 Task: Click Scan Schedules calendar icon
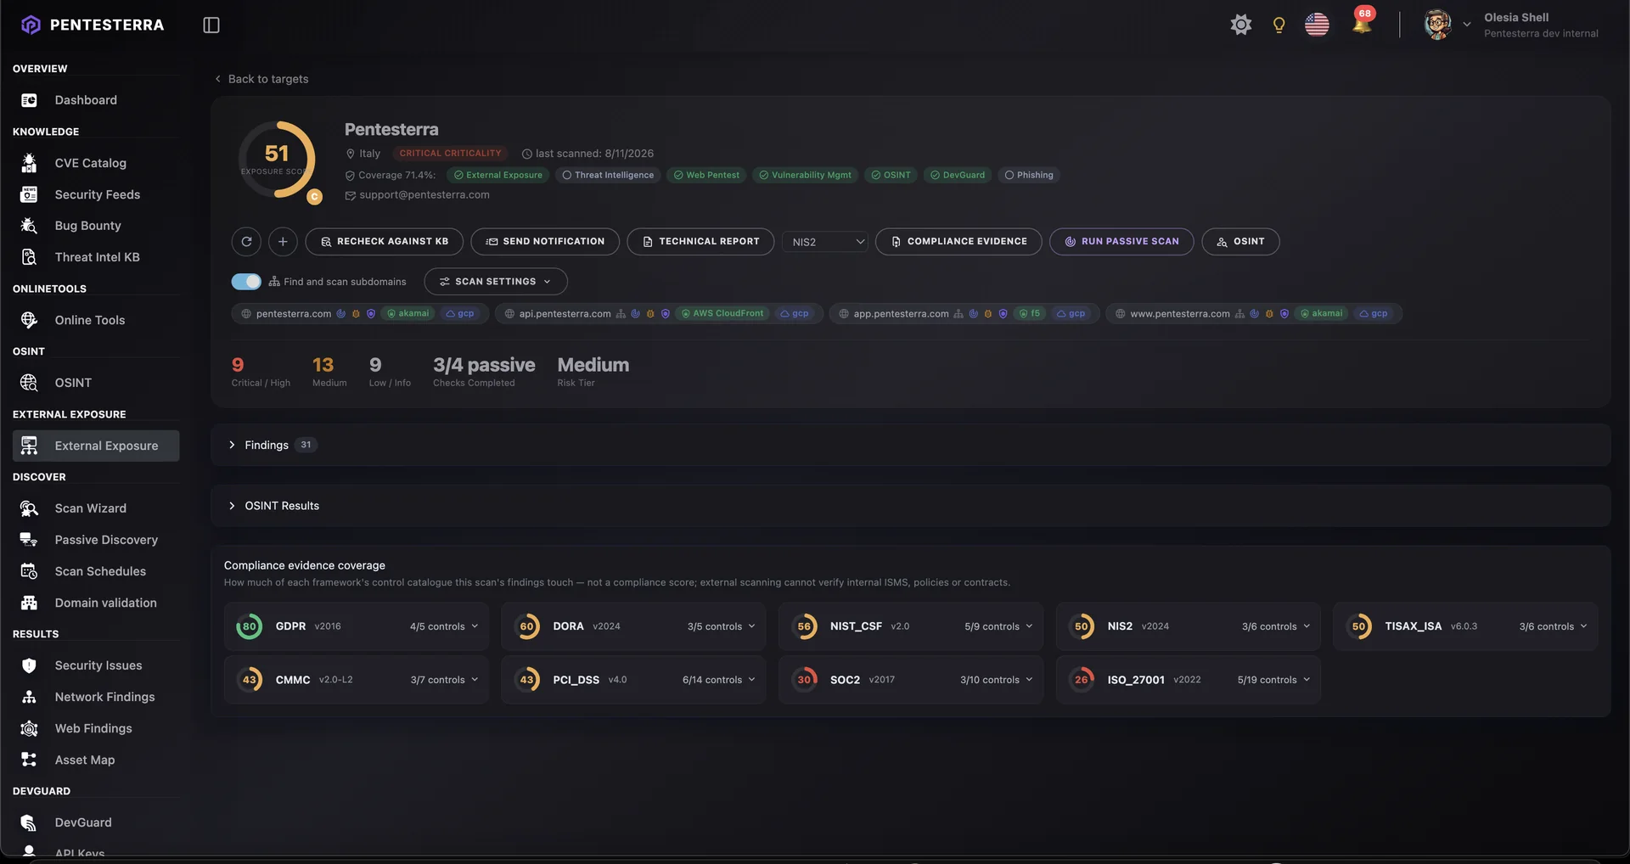coord(29,571)
